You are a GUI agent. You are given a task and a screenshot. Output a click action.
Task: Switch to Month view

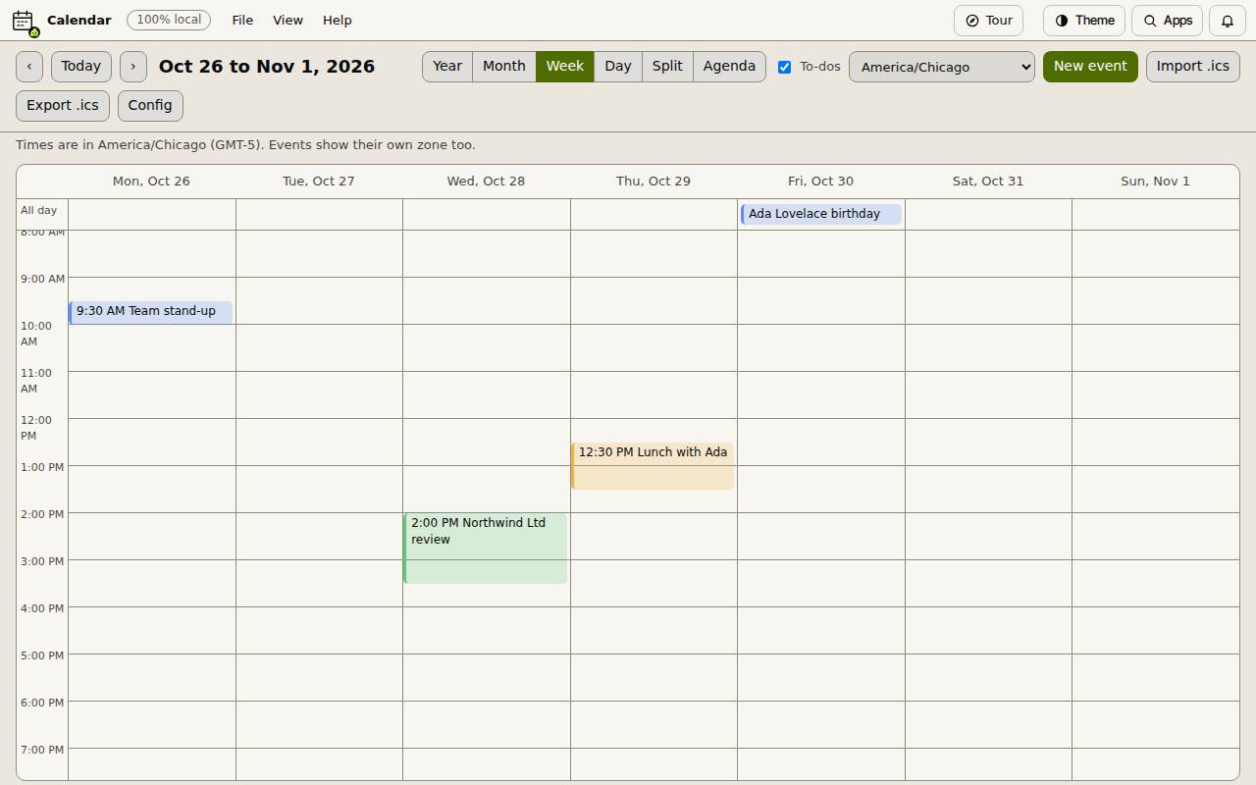pos(504,67)
